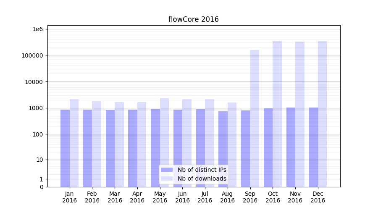Image resolution: width=378 pixels, height=210 pixels.
Task: Select the May 2016 downloads bar
Action: click(x=164, y=142)
